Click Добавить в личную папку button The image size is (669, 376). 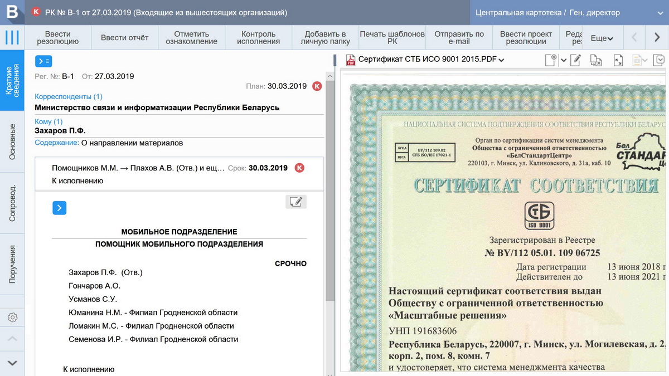click(x=326, y=38)
